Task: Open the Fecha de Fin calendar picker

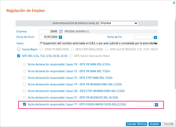Action: coord(155,37)
